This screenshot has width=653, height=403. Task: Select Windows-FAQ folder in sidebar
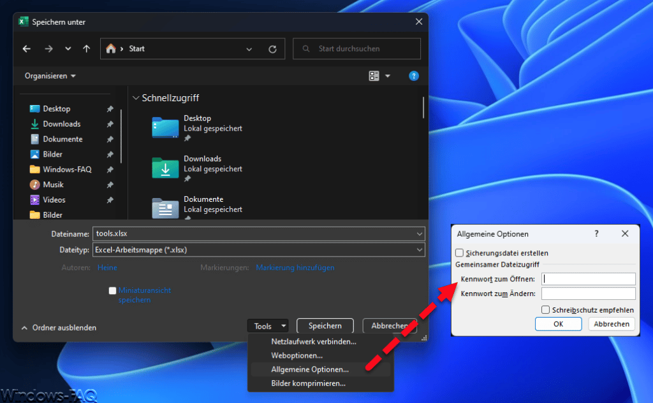click(x=66, y=169)
